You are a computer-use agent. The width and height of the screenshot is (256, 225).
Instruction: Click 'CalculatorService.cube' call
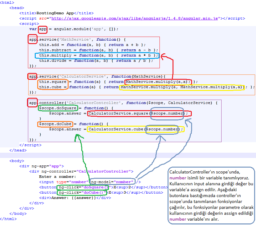116,129
